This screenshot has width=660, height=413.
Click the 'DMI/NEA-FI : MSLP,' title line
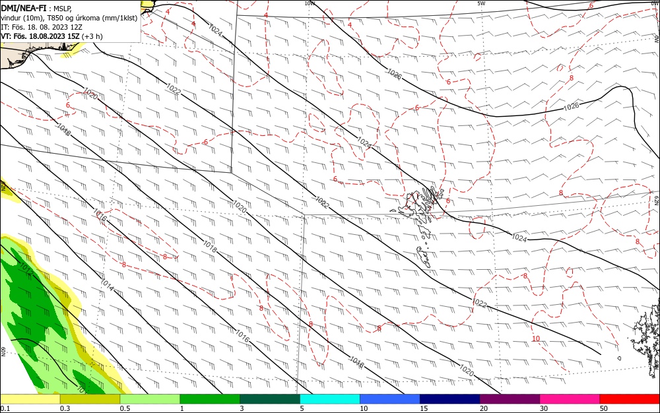click(36, 8)
